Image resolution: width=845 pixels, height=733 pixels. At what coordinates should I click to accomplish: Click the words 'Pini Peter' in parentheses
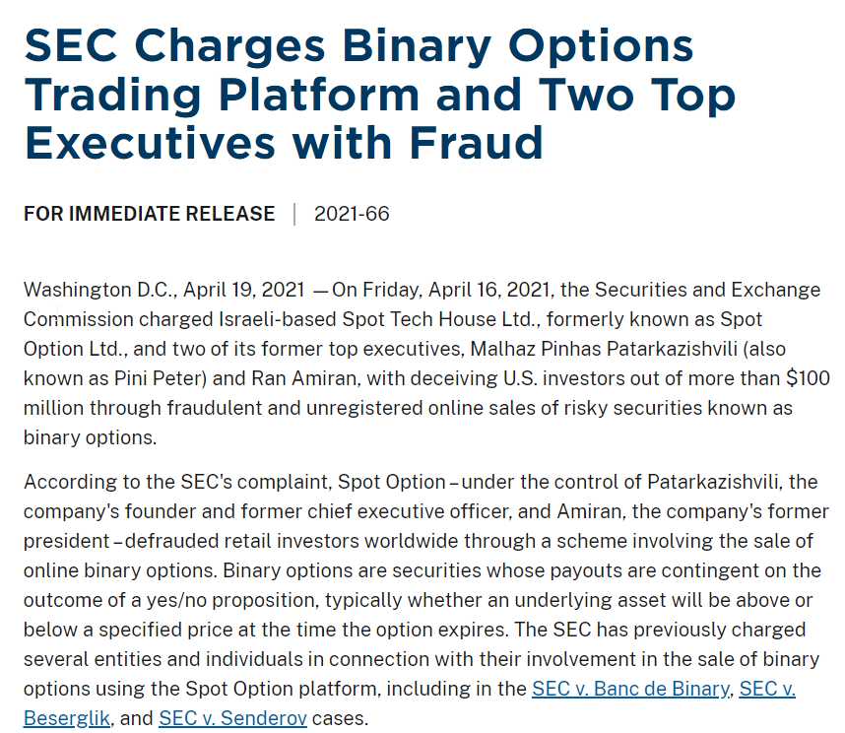161,378
